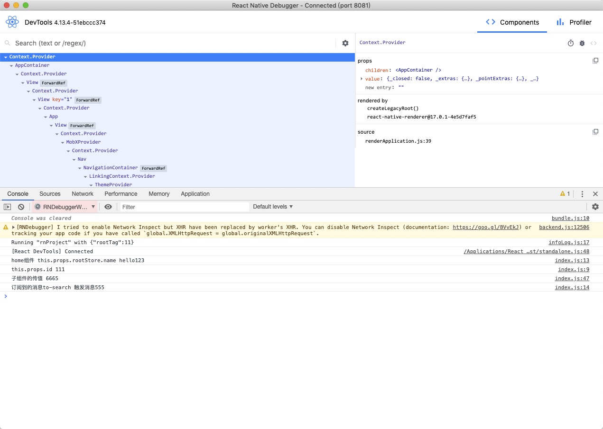Select the NavigationContainer tree item
This screenshot has height=429, width=603.
coord(111,168)
